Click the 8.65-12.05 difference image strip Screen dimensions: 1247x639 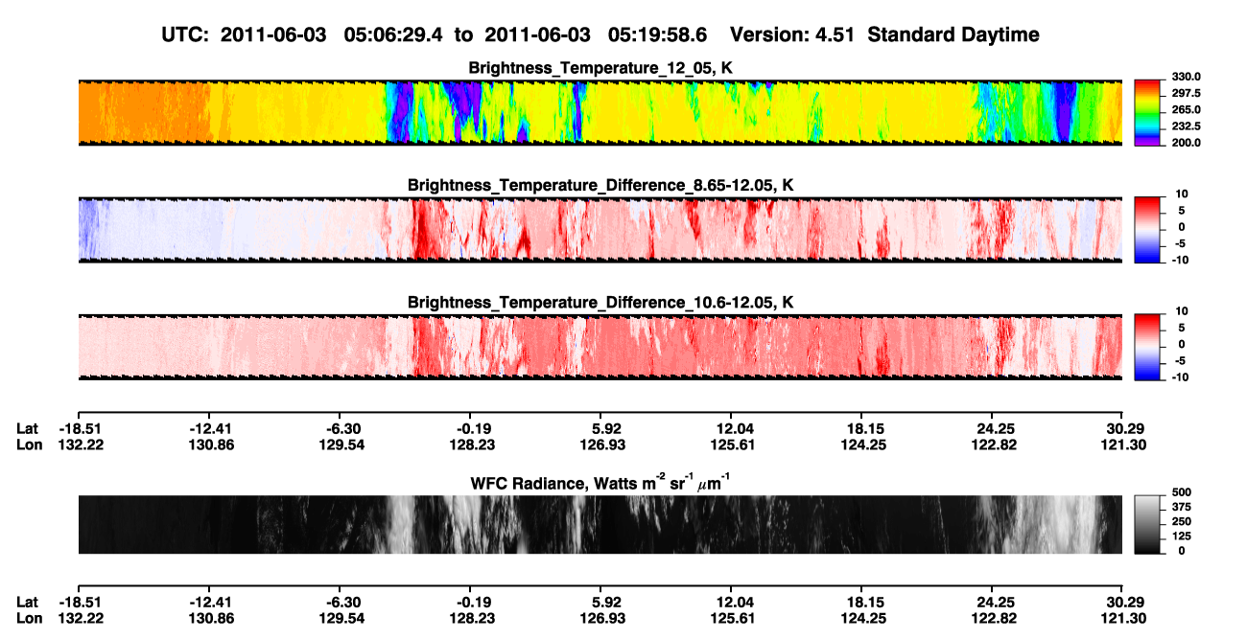coord(600,230)
